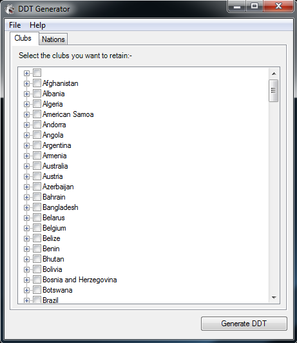
Task: Select the Clubs tab
Action: [x=23, y=38]
